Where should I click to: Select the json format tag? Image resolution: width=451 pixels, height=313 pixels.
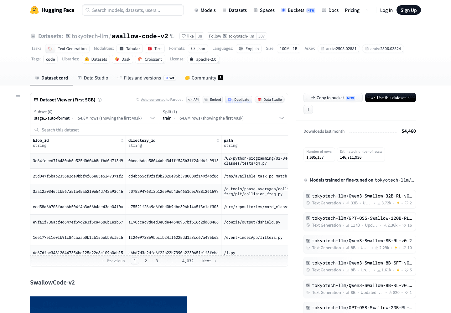198,49
